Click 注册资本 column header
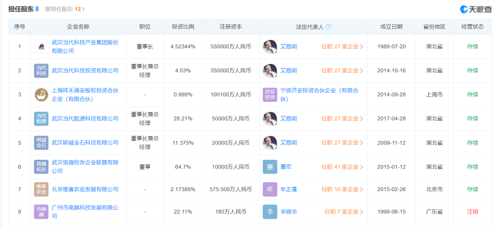498x227 pixels. (x=231, y=27)
